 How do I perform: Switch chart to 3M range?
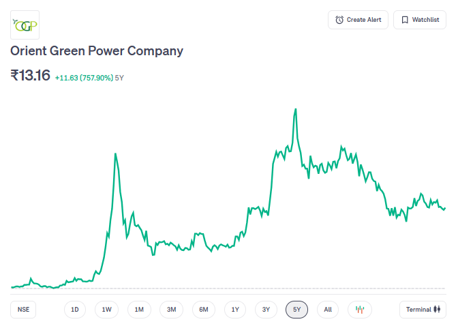172,310
